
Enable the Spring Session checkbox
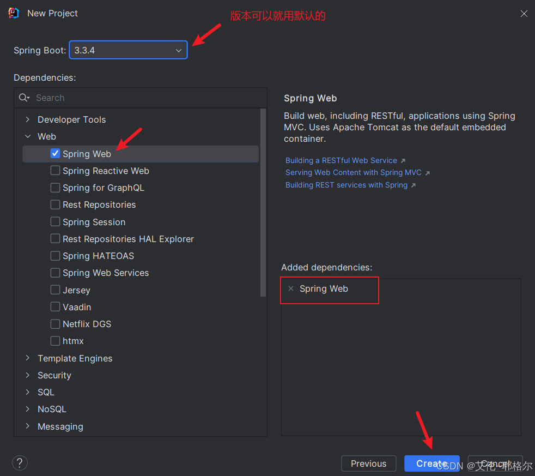click(55, 221)
